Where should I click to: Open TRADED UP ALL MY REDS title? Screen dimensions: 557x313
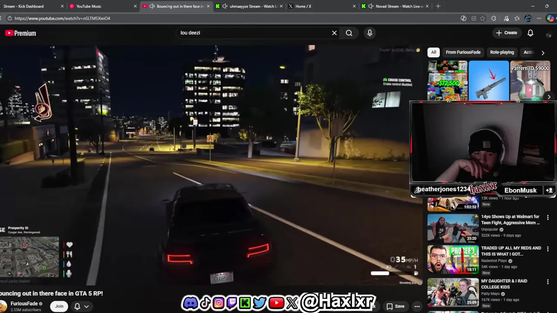[511, 251]
